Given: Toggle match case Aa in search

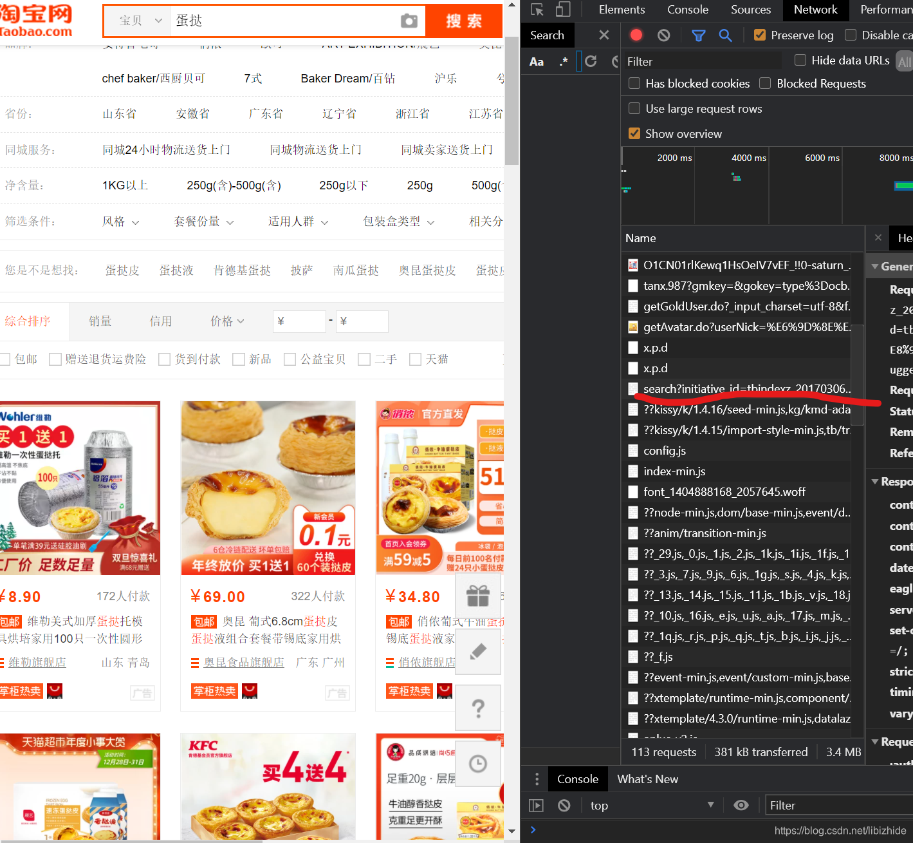Looking at the screenshot, I should coord(537,62).
